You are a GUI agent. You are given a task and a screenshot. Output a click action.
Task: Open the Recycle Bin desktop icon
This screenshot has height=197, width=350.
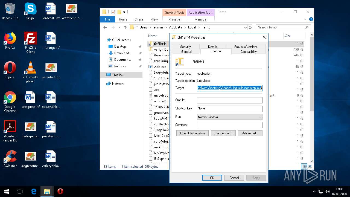[10, 11]
